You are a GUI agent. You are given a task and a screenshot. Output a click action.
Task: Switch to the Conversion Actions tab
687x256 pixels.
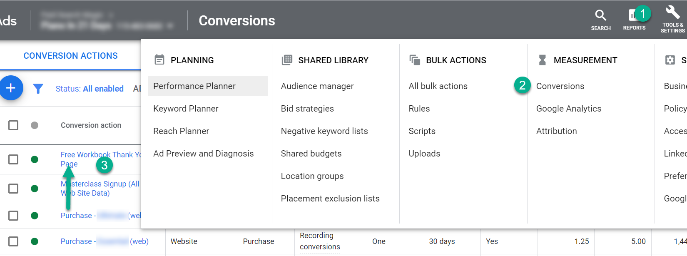71,55
